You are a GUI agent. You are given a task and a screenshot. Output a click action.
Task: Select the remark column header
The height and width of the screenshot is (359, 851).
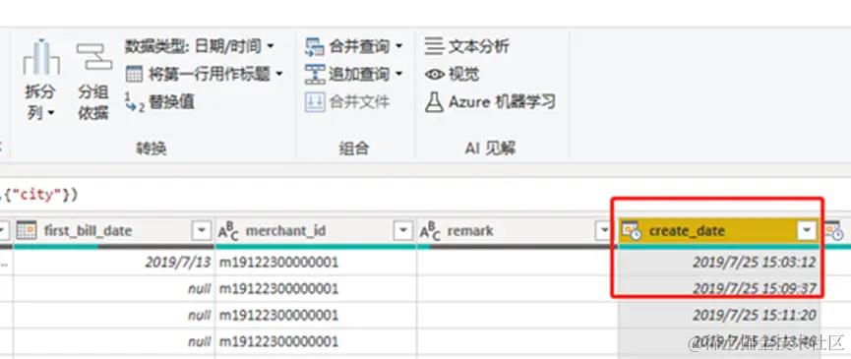[517, 231]
